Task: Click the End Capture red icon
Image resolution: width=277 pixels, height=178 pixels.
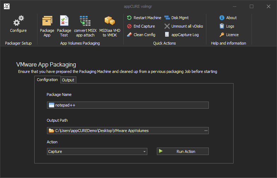Action: click(x=129, y=26)
